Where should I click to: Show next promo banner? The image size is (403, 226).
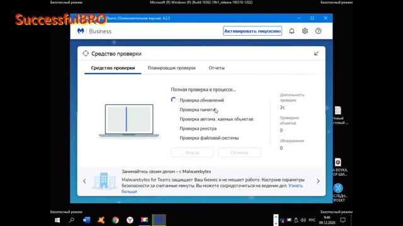coord(318,181)
